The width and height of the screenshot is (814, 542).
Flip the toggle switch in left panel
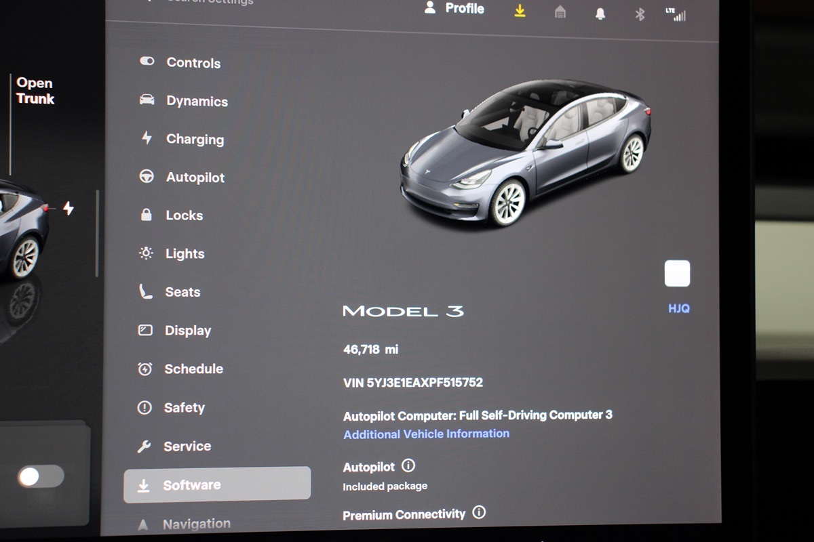(x=41, y=476)
